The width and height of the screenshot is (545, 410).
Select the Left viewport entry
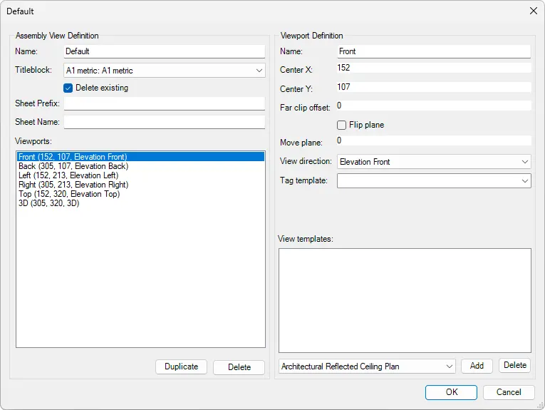pyautogui.click(x=68, y=175)
